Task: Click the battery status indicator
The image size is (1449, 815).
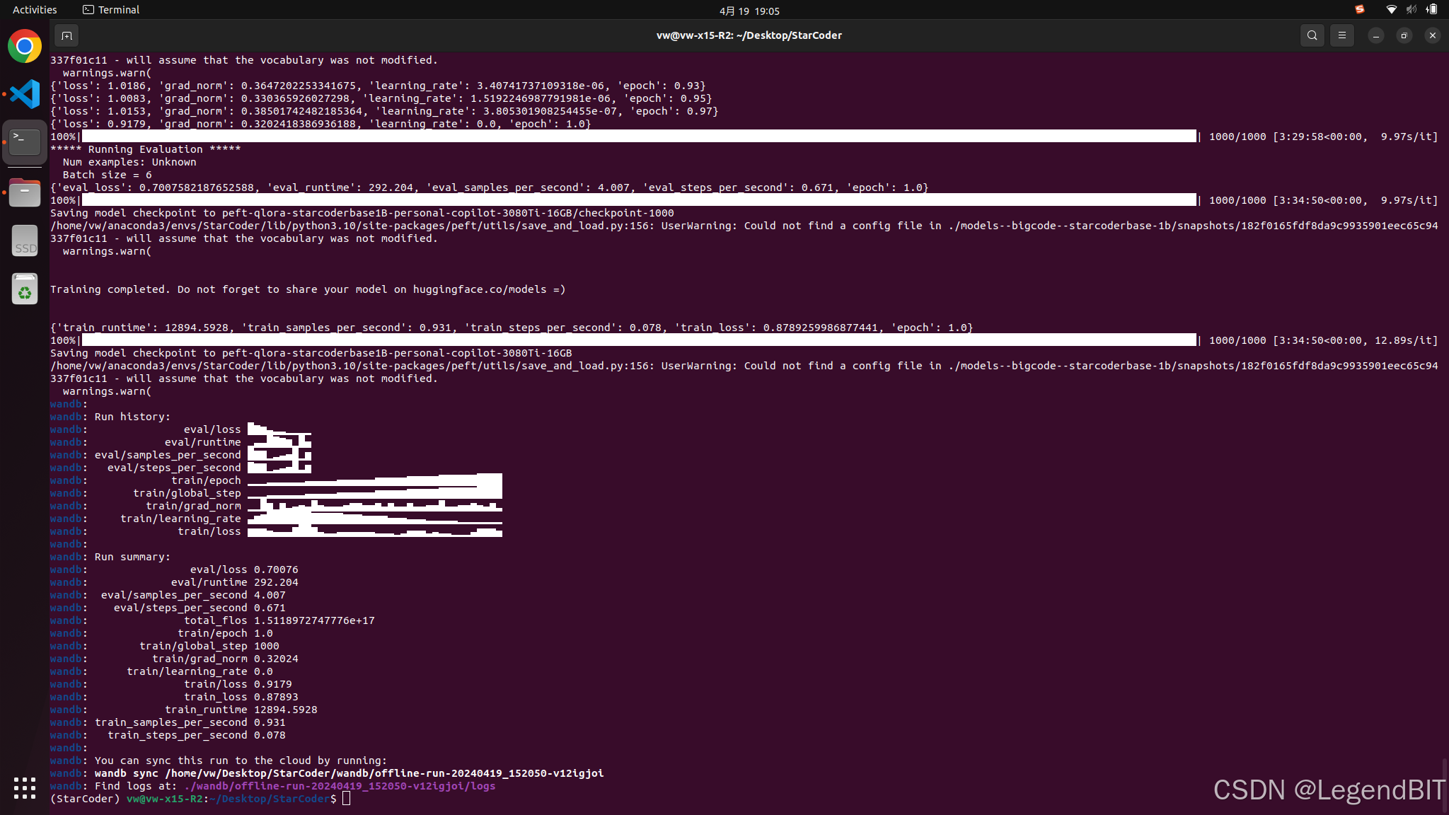Action: [x=1431, y=9]
